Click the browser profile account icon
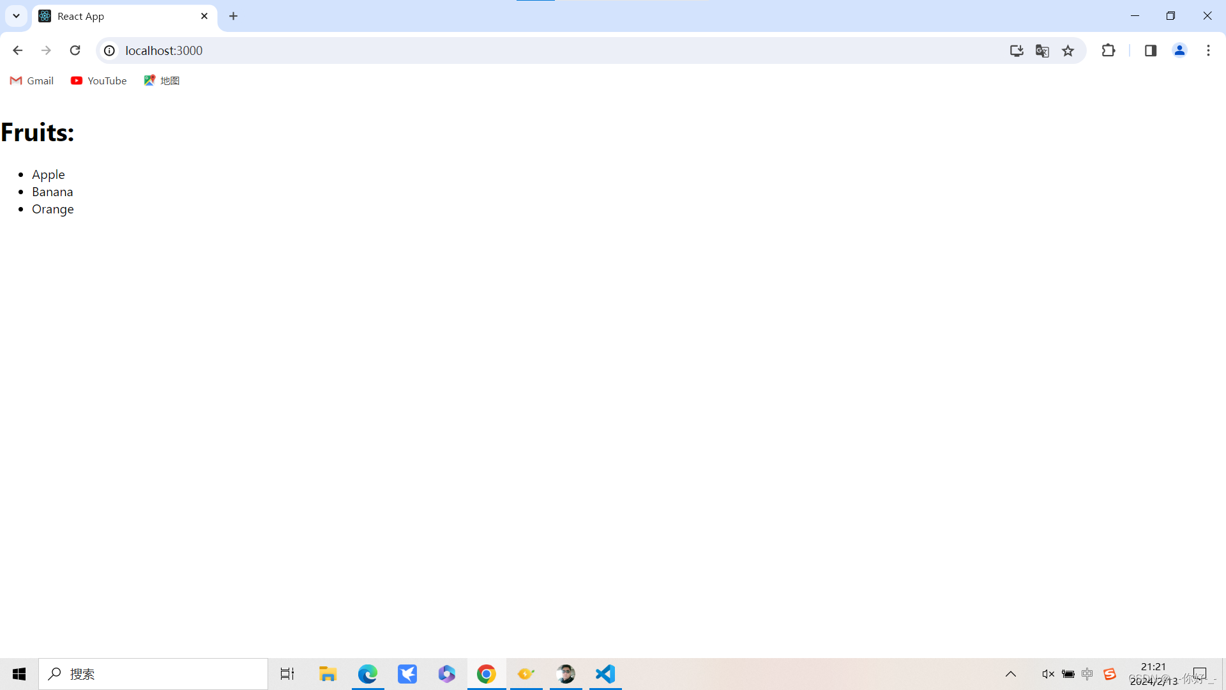This screenshot has width=1226, height=690. [1179, 50]
